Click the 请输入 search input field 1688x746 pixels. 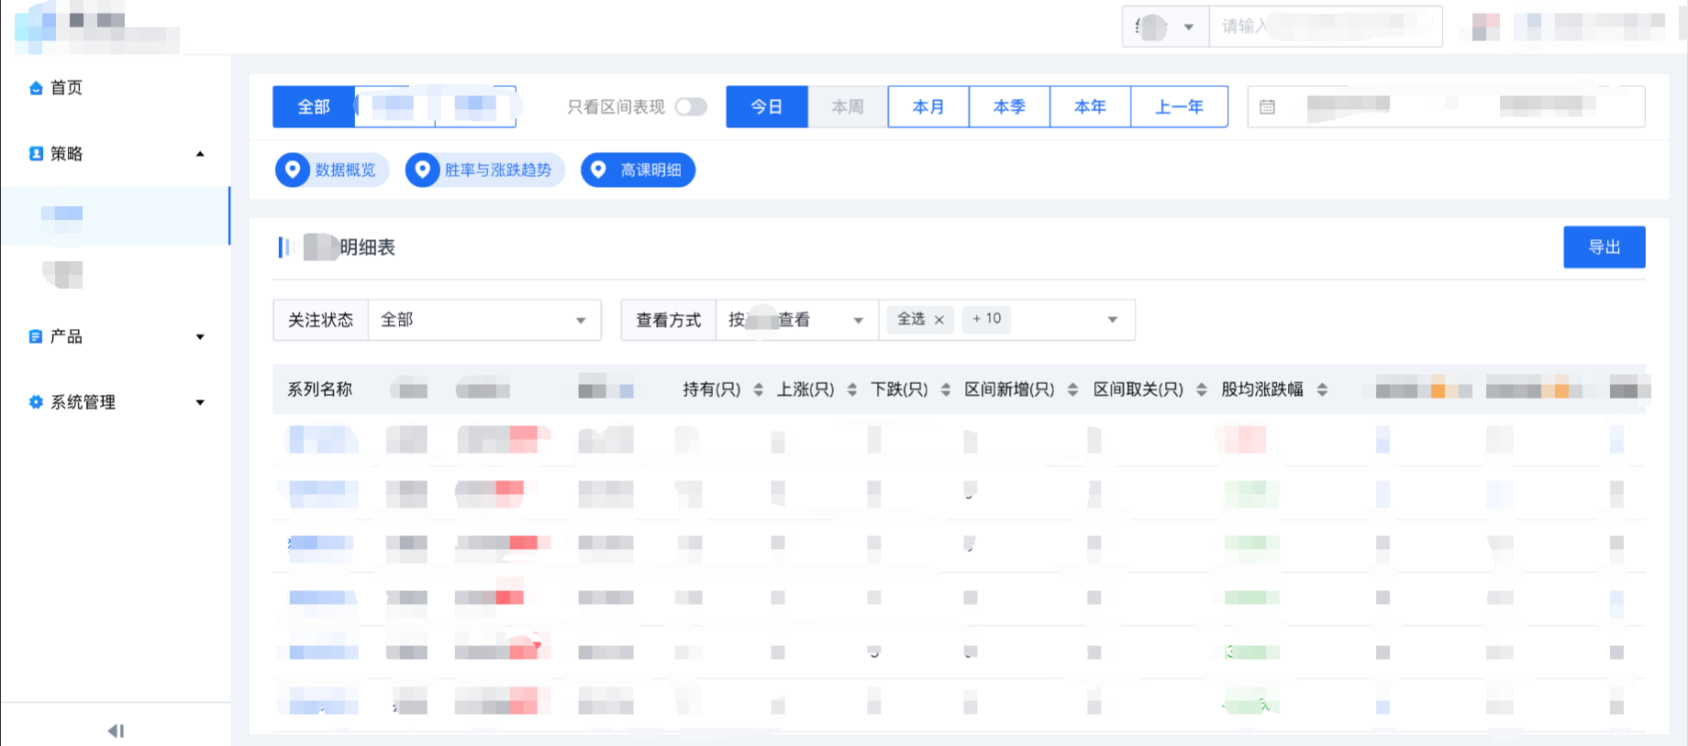coord(1326,27)
